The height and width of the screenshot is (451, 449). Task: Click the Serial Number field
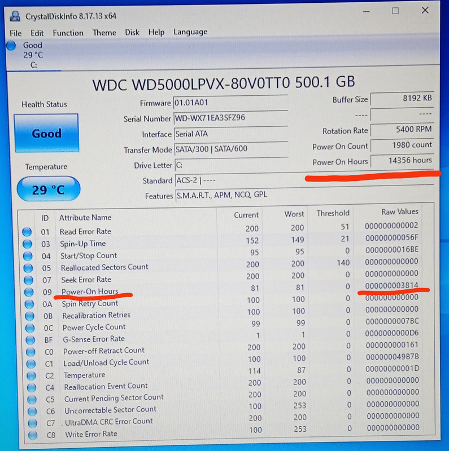point(230,118)
